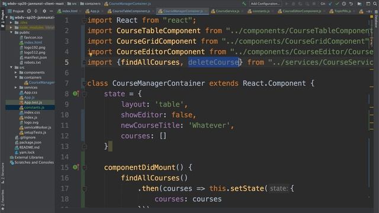Image resolution: width=379 pixels, height=213 pixels.
Task: Expand the node_modules folder arrow
Action: pos(11,28)
